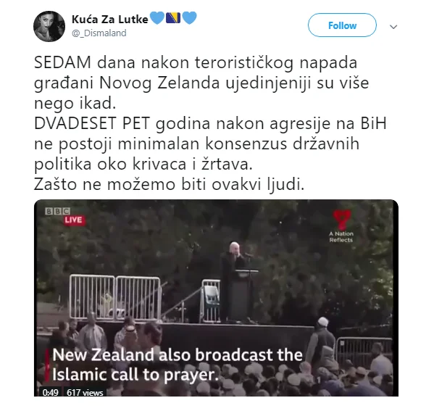Image resolution: width=434 pixels, height=419 pixels.
Task: Expand the chevron menu next to Follow
Action: tap(393, 27)
